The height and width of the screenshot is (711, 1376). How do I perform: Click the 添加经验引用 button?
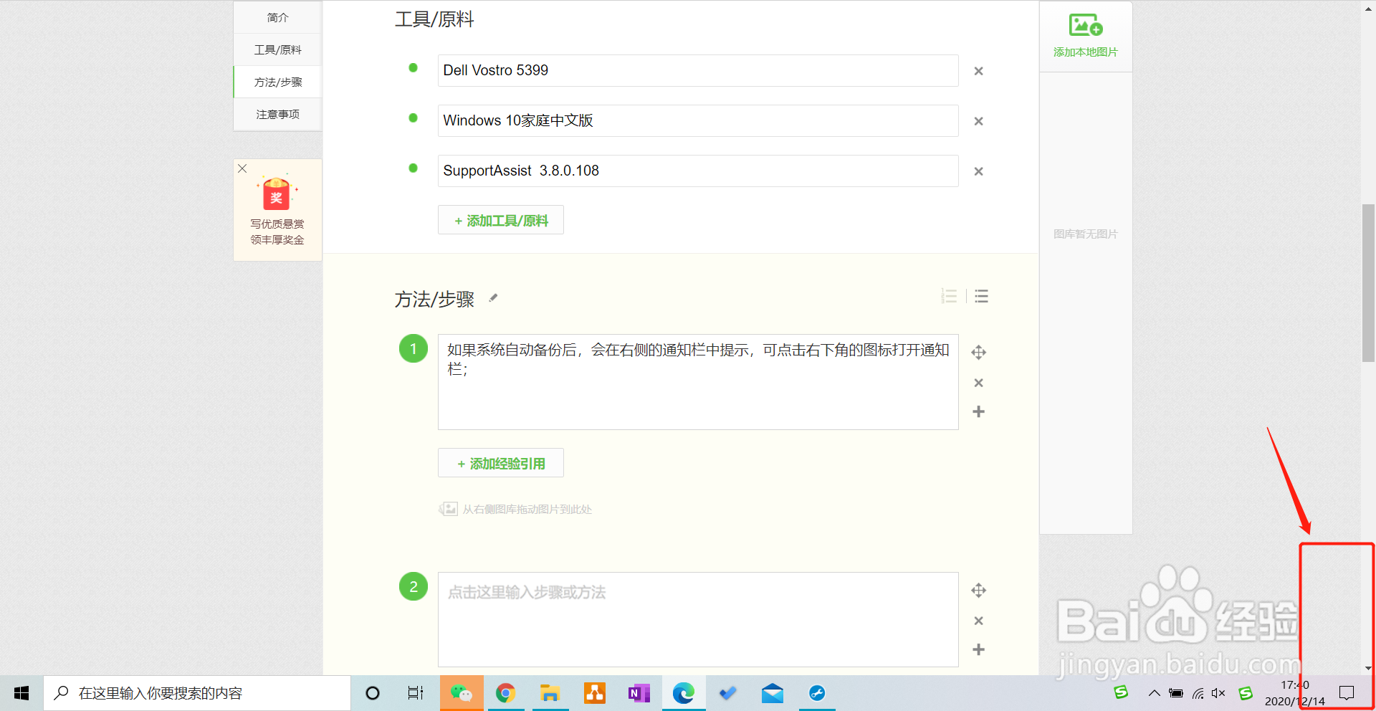pyautogui.click(x=501, y=463)
